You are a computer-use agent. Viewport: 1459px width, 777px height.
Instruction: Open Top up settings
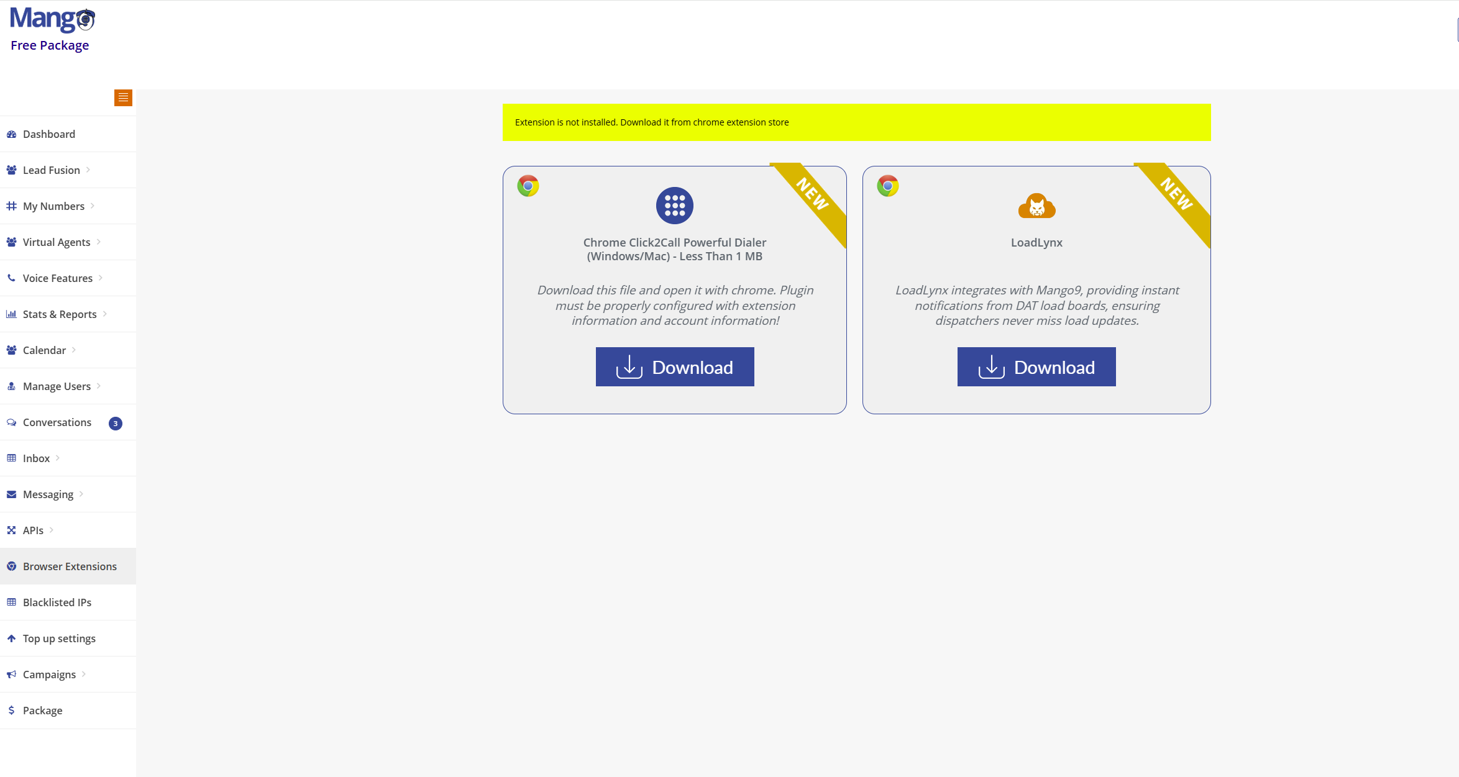(x=58, y=638)
